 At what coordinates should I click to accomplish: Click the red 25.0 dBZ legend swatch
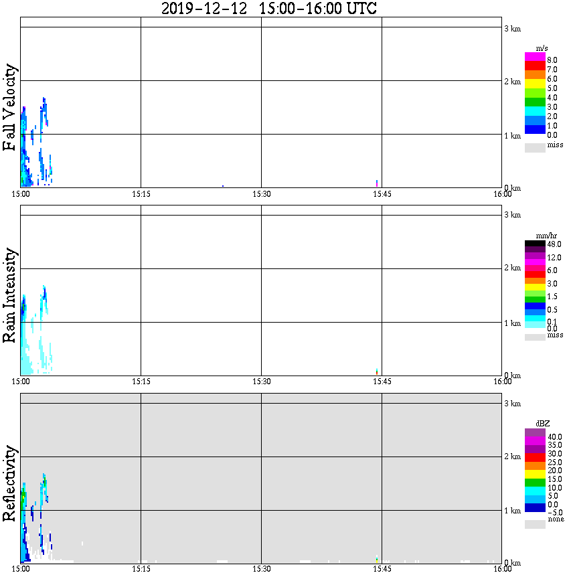point(535,457)
